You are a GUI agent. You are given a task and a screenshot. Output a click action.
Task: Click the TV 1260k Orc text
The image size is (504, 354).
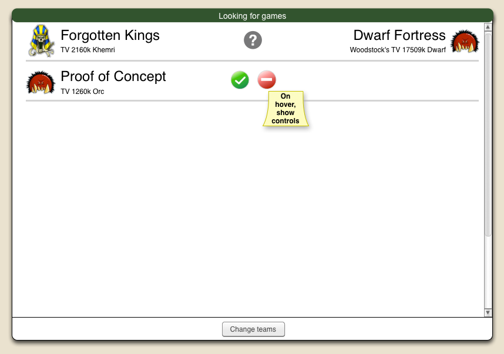coord(82,92)
